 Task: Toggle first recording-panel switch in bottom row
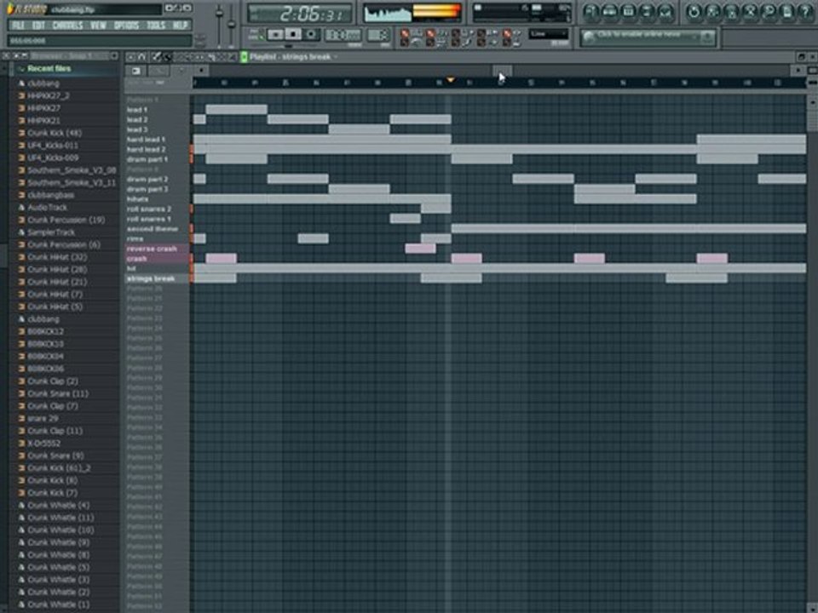click(x=405, y=43)
